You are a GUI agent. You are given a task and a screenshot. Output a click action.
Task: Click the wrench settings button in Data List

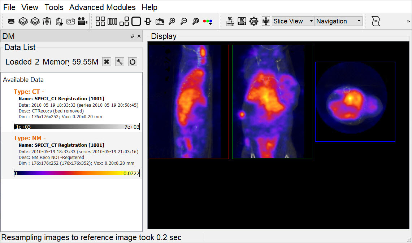tap(120, 62)
